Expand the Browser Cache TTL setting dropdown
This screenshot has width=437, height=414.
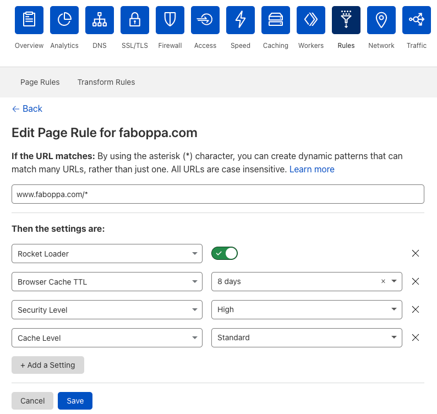point(107,281)
